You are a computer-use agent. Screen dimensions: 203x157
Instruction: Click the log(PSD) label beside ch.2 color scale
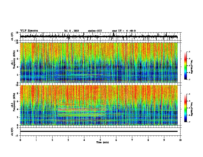[x=192, y=109]
